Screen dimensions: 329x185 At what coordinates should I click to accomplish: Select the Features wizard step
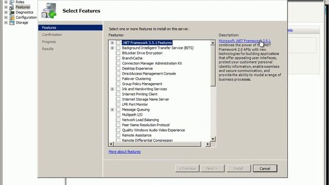[70, 28]
